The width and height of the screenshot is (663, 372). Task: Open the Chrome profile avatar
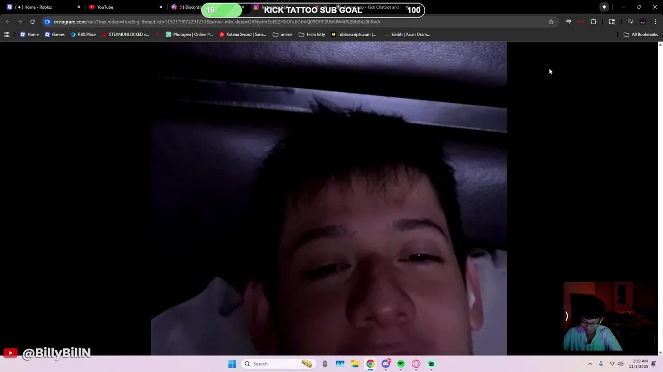click(643, 22)
